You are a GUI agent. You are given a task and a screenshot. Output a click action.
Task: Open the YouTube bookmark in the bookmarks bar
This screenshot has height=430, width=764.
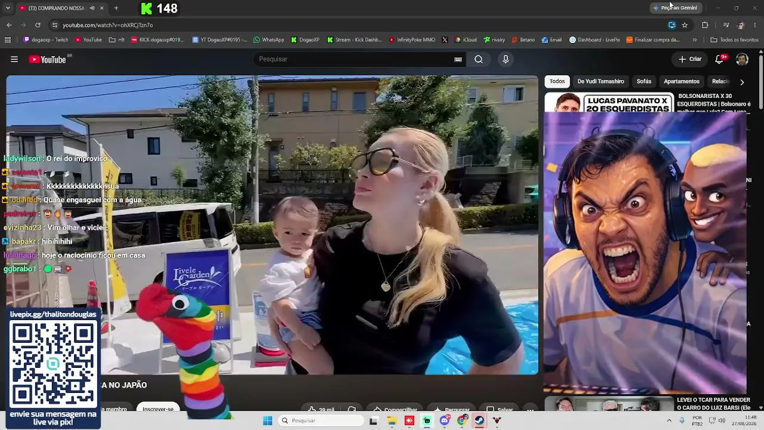(x=88, y=40)
